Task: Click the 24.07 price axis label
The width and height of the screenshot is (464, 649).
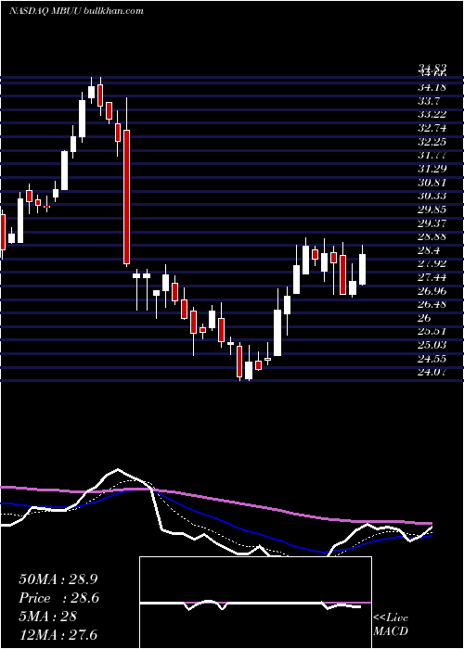Action: tap(432, 372)
